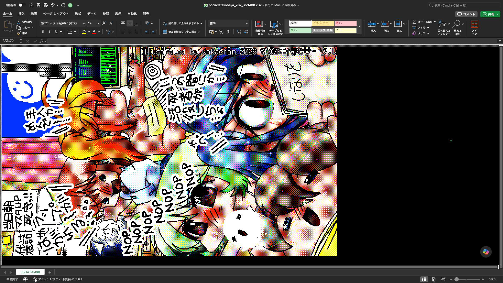Click the delete cells icon
This screenshot has width=503, height=283.
click(385, 24)
